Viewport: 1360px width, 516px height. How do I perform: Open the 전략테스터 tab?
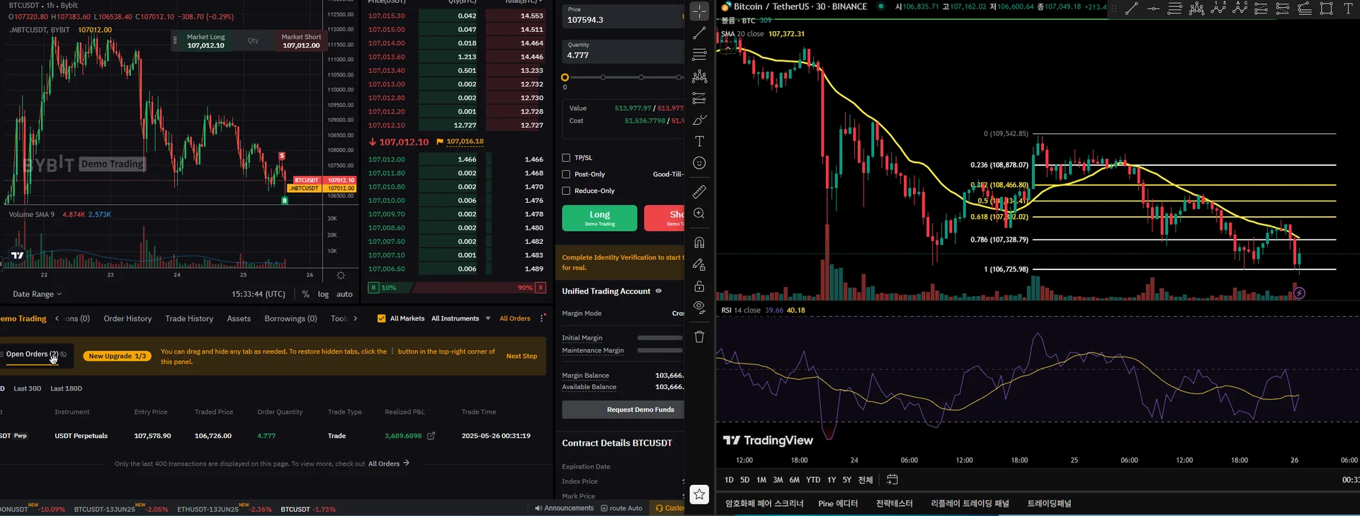(x=894, y=504)
